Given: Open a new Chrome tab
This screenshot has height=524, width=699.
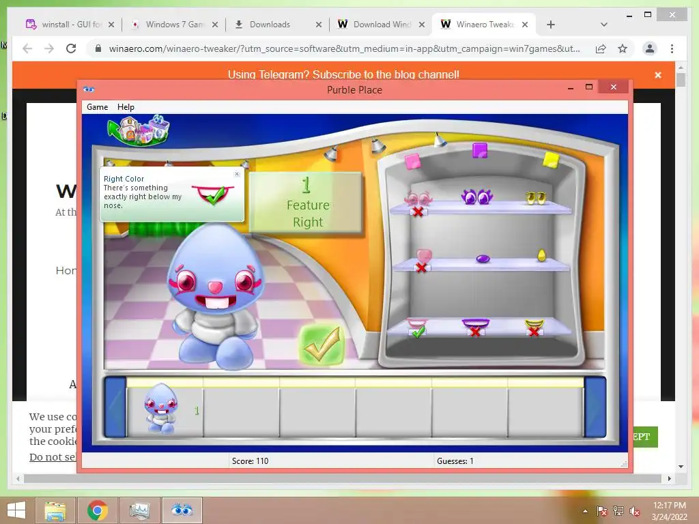Looking at the screenshot, I should [x=551, y=25].
